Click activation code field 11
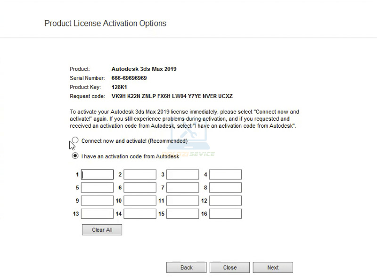The width and height of the screenshot is (377, 278). (183, 201)
